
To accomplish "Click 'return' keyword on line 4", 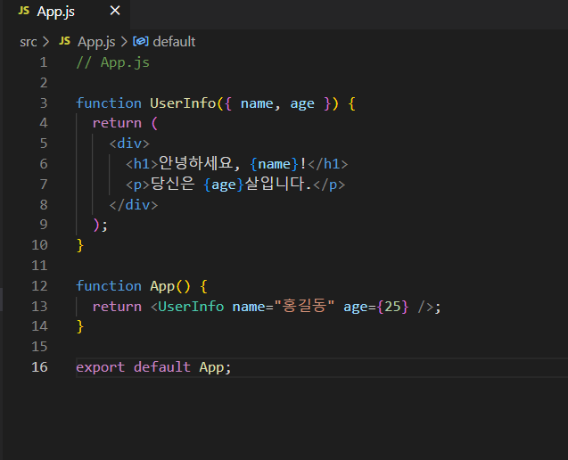I will coord(117,124).
